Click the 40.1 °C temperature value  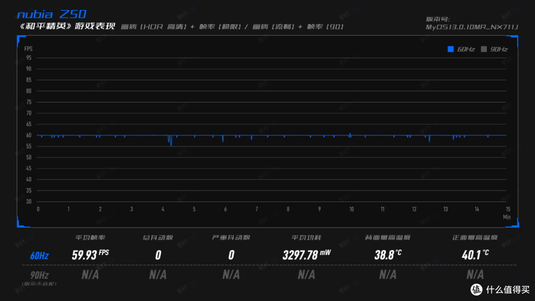475,254
